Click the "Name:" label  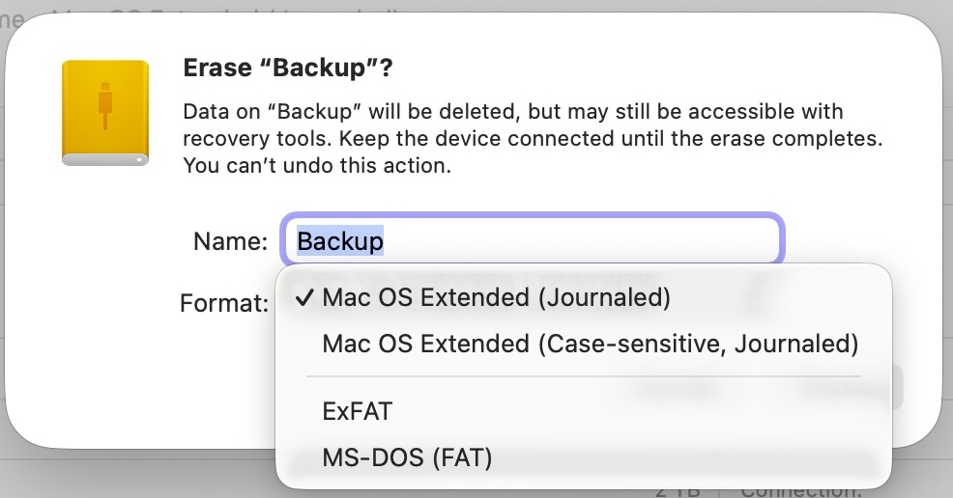point(230,241)
